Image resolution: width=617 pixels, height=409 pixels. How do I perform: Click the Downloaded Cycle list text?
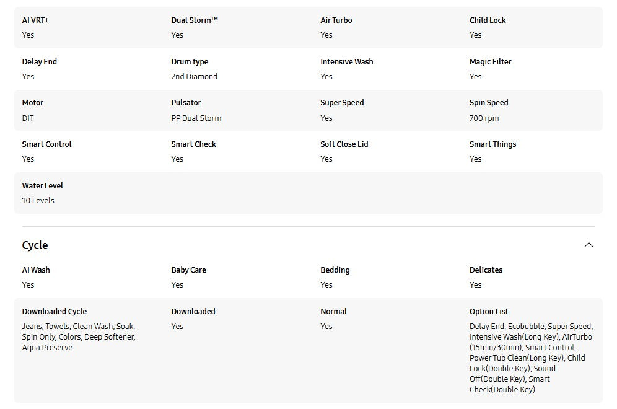click(78, 336)
